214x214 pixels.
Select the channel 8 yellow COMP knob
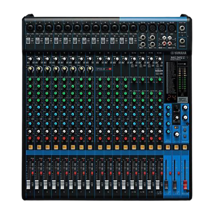tap(90, 69)
